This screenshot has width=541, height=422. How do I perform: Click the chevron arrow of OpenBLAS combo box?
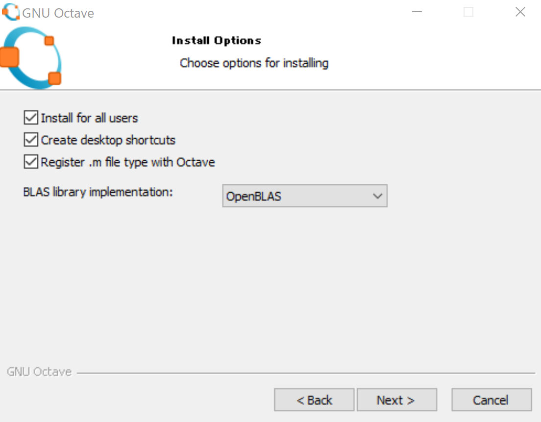pos(377,196)
